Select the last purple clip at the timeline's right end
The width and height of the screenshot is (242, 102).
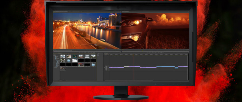click(183, 67)
